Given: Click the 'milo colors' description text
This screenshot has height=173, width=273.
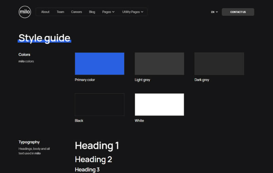Looking at the screenshot, I should (x=26, y=61).
